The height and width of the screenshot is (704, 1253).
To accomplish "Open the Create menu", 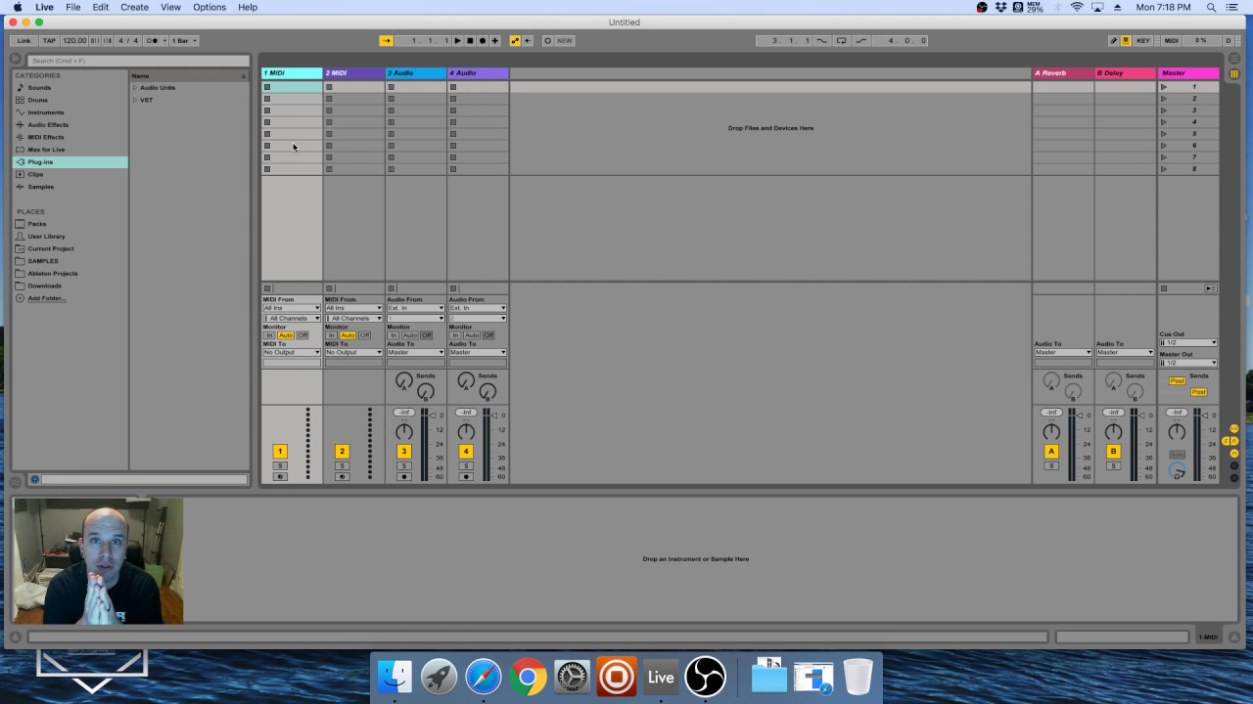I will click(x=134, y=7).
